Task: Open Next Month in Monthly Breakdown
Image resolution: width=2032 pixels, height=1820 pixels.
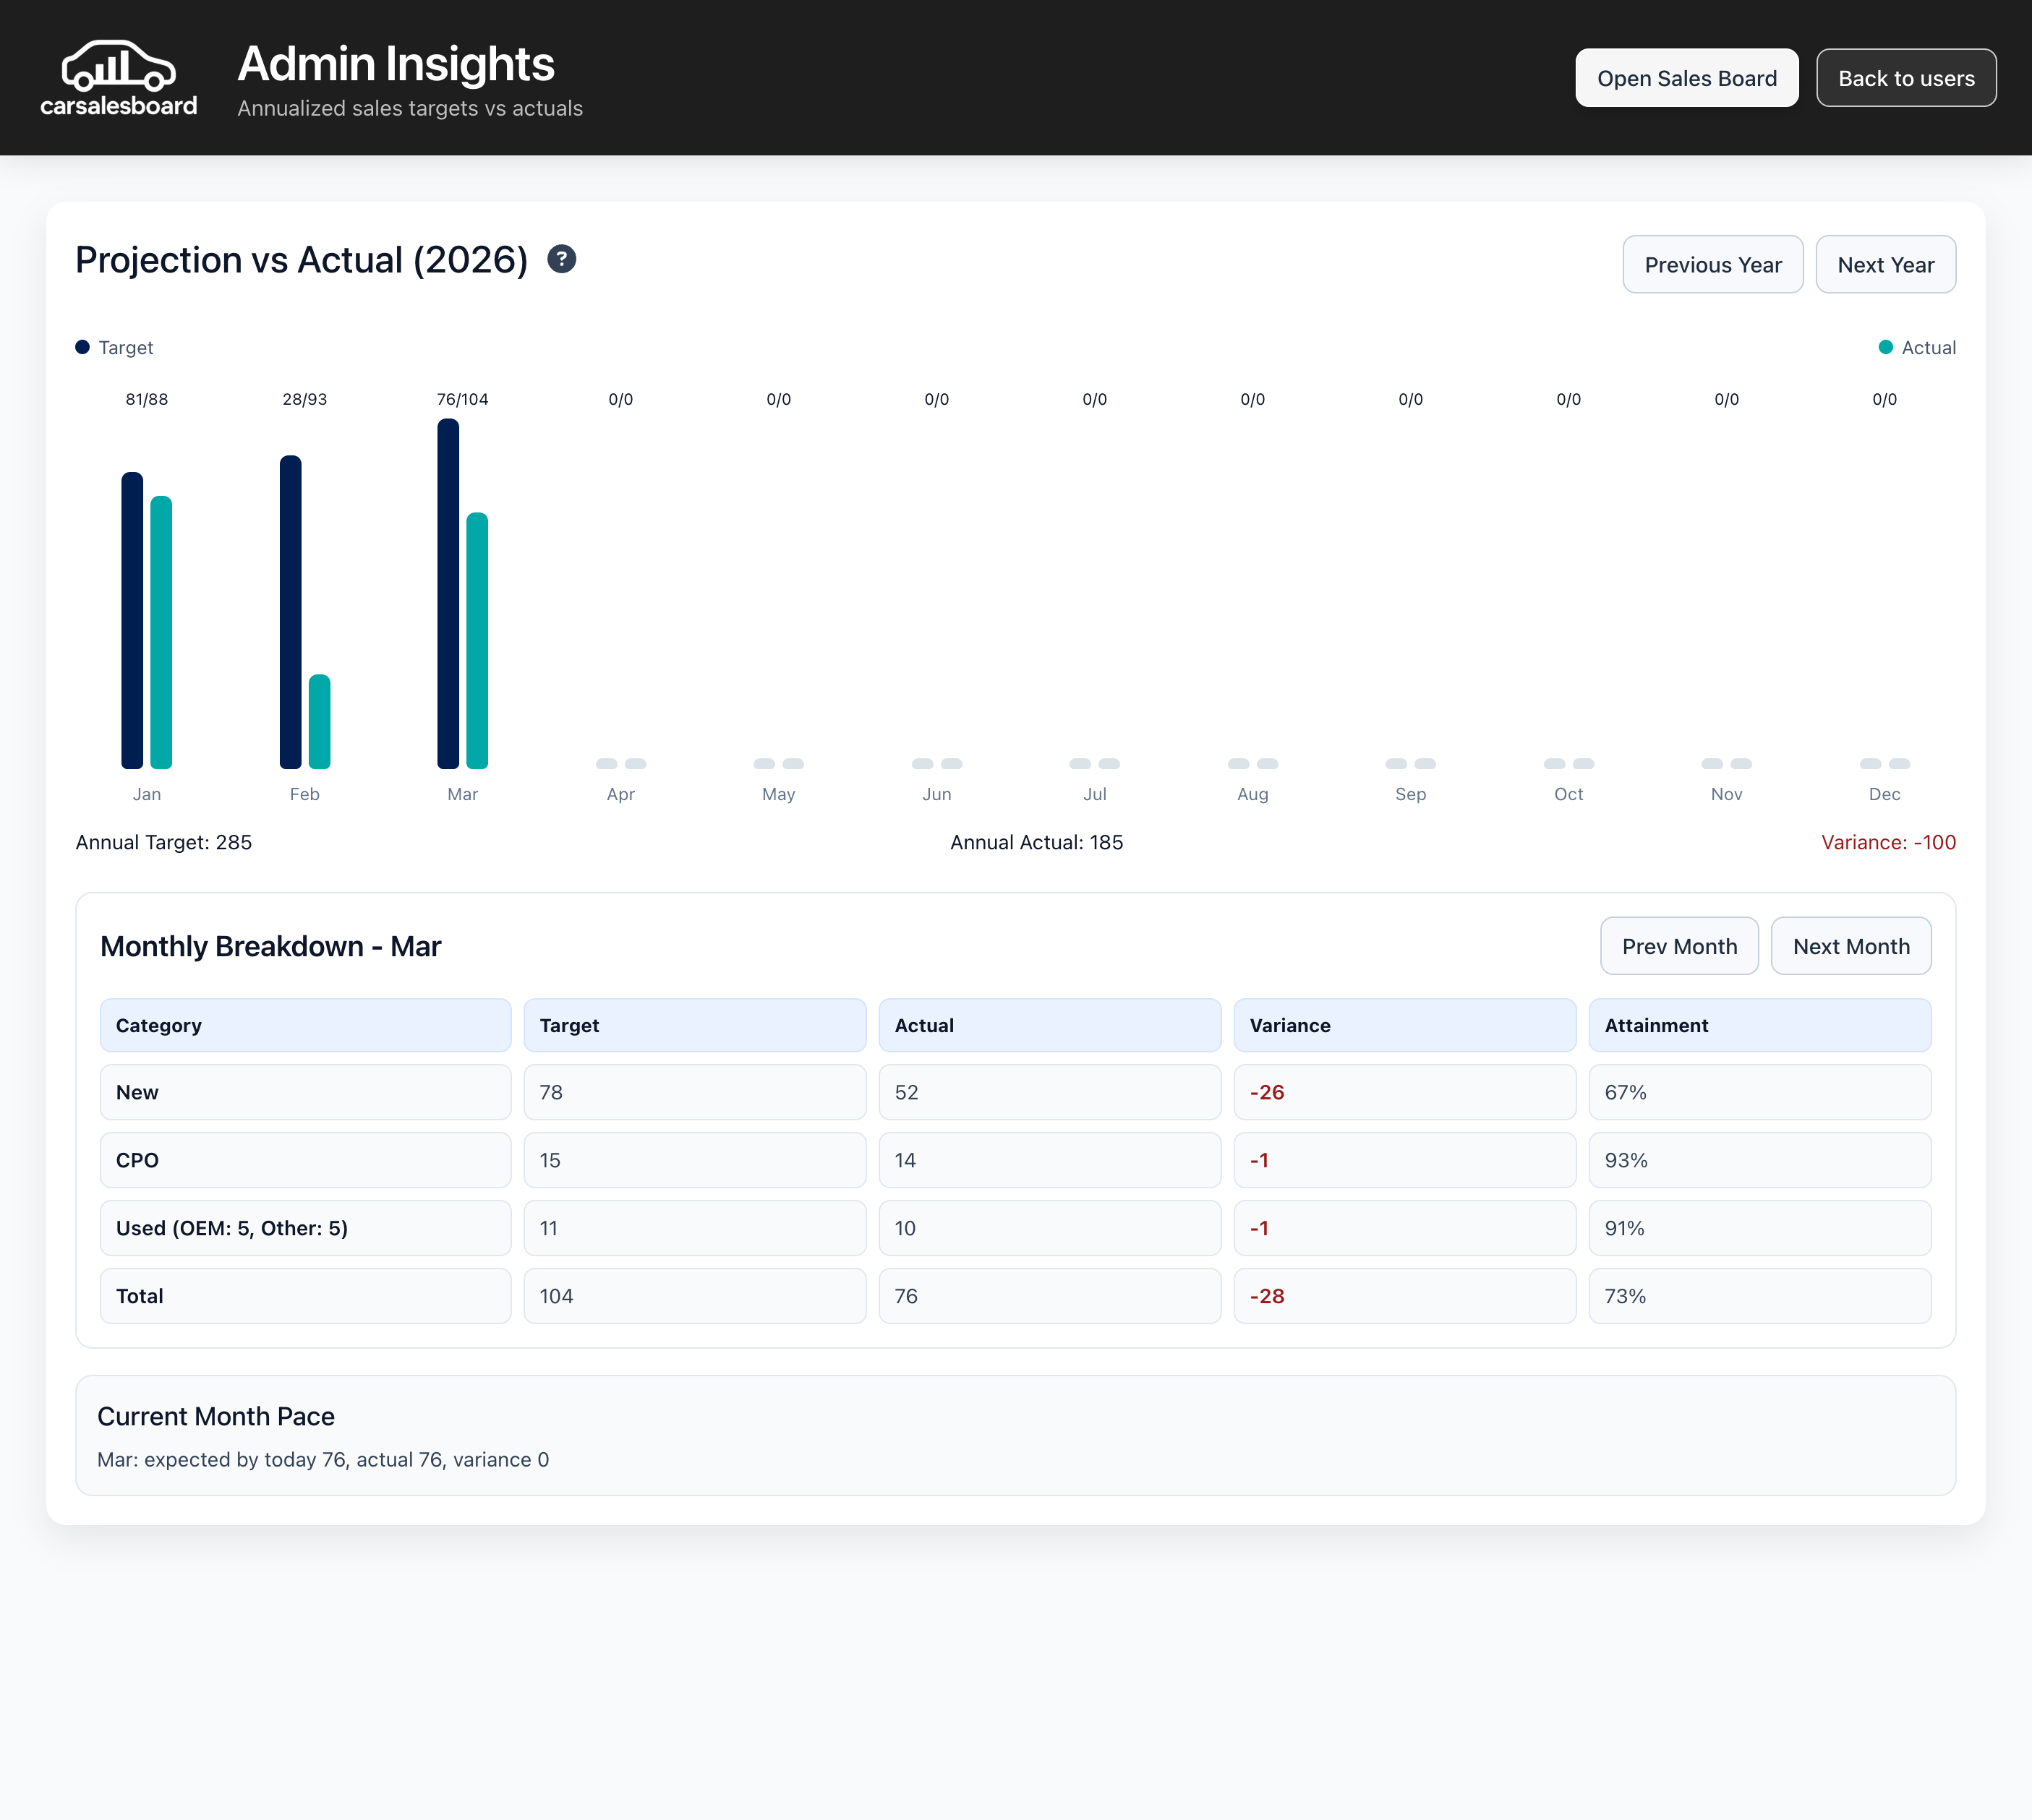Action: click(1851, 945)
